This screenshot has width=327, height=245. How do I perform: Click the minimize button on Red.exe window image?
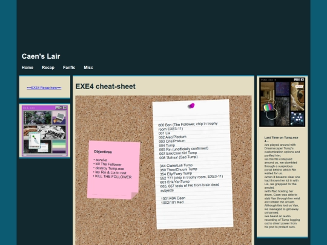click(57, 108)
